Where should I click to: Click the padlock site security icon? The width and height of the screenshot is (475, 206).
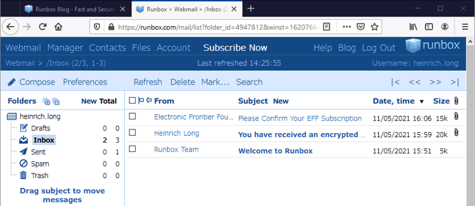(111, 27)
